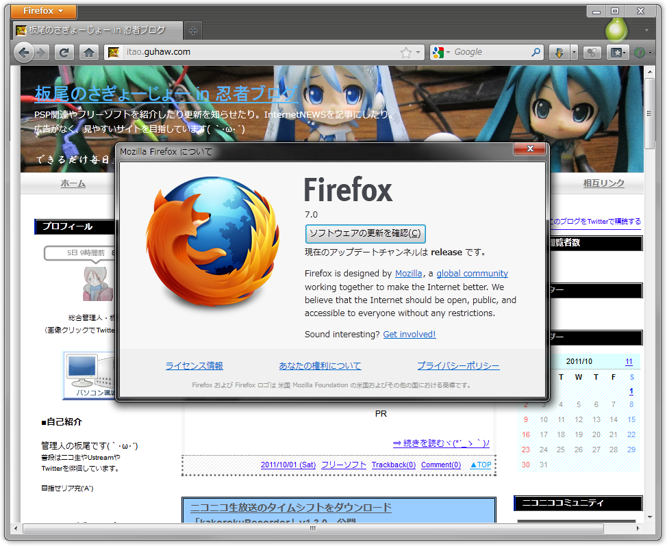Open あなたの権利について link
Image resolution: width=667 pixels, height=546 pixels.
[320, 366]
